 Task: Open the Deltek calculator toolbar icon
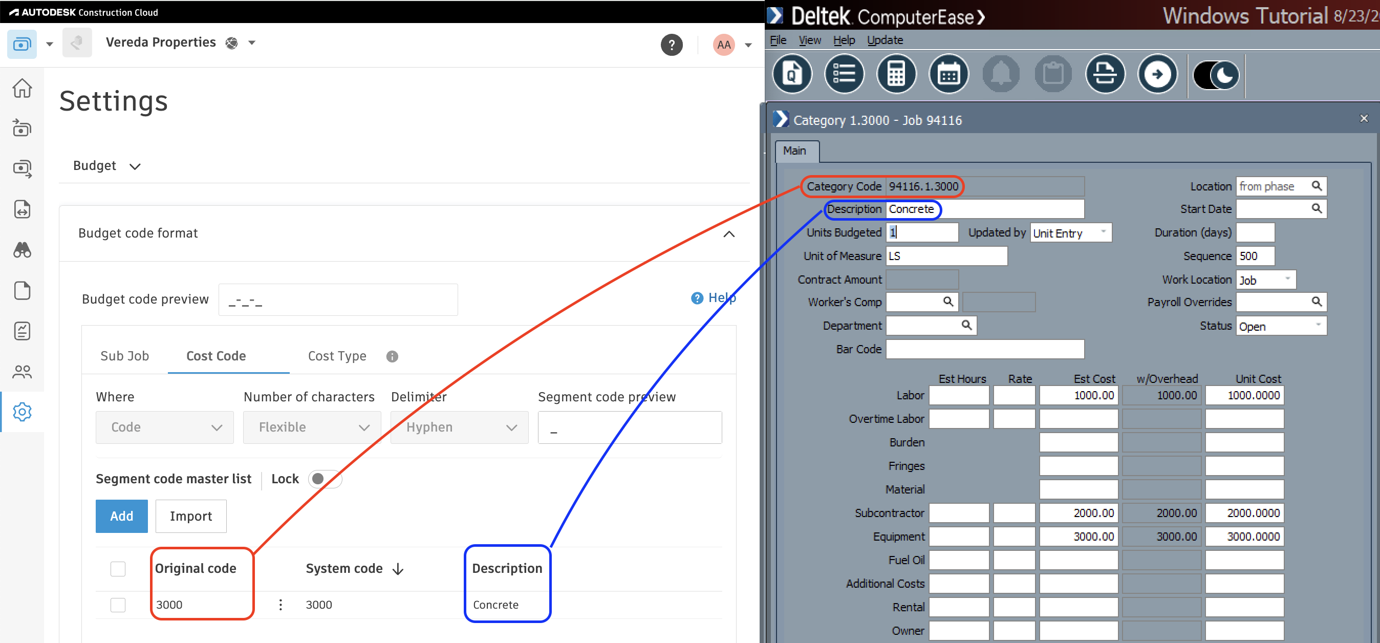pos(896,74)
